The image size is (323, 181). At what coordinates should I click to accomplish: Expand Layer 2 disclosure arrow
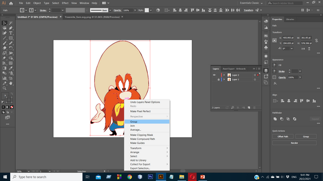click(x=224, y=75)
